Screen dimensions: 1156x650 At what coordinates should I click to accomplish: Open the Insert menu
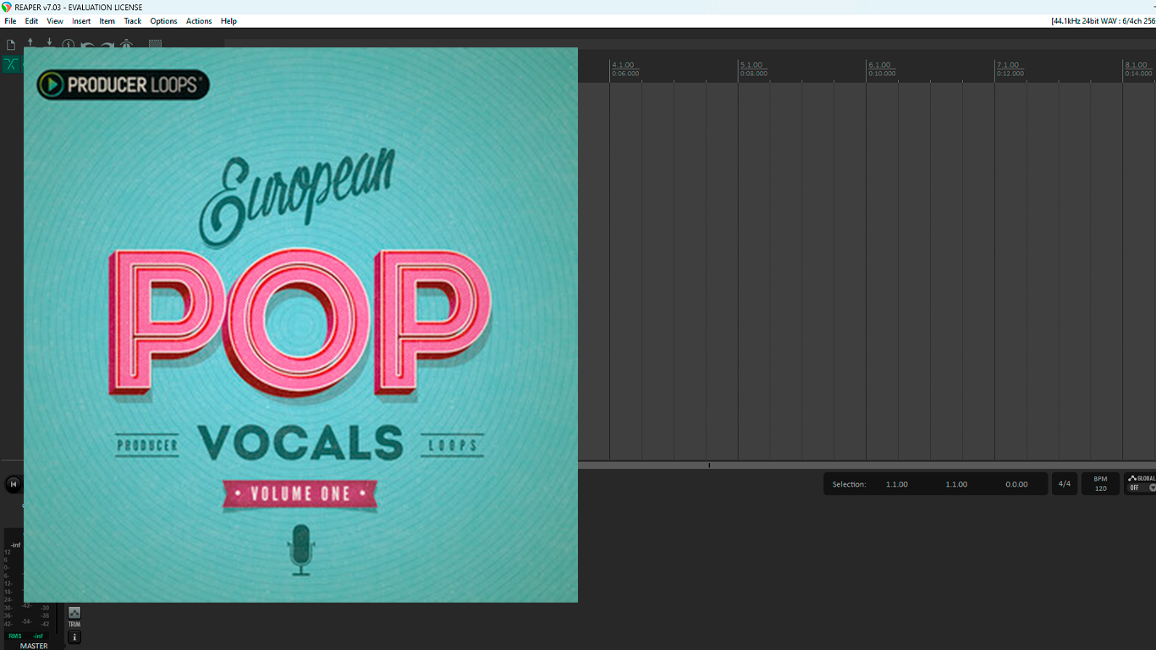tap(81, 21)
